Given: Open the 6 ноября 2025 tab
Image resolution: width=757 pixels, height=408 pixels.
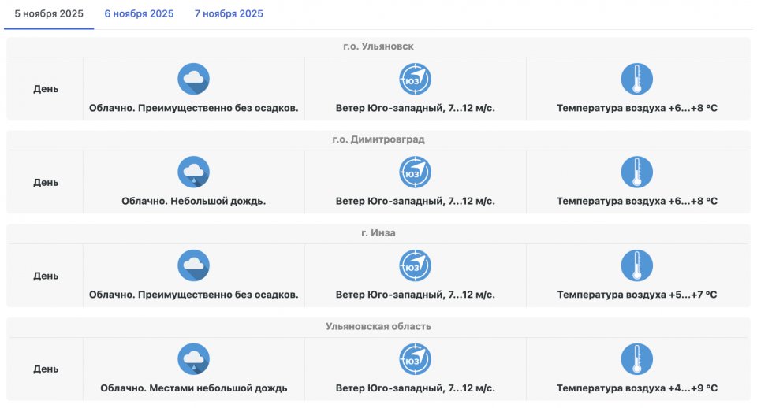Looking at the screenshot, I should 139,14.
